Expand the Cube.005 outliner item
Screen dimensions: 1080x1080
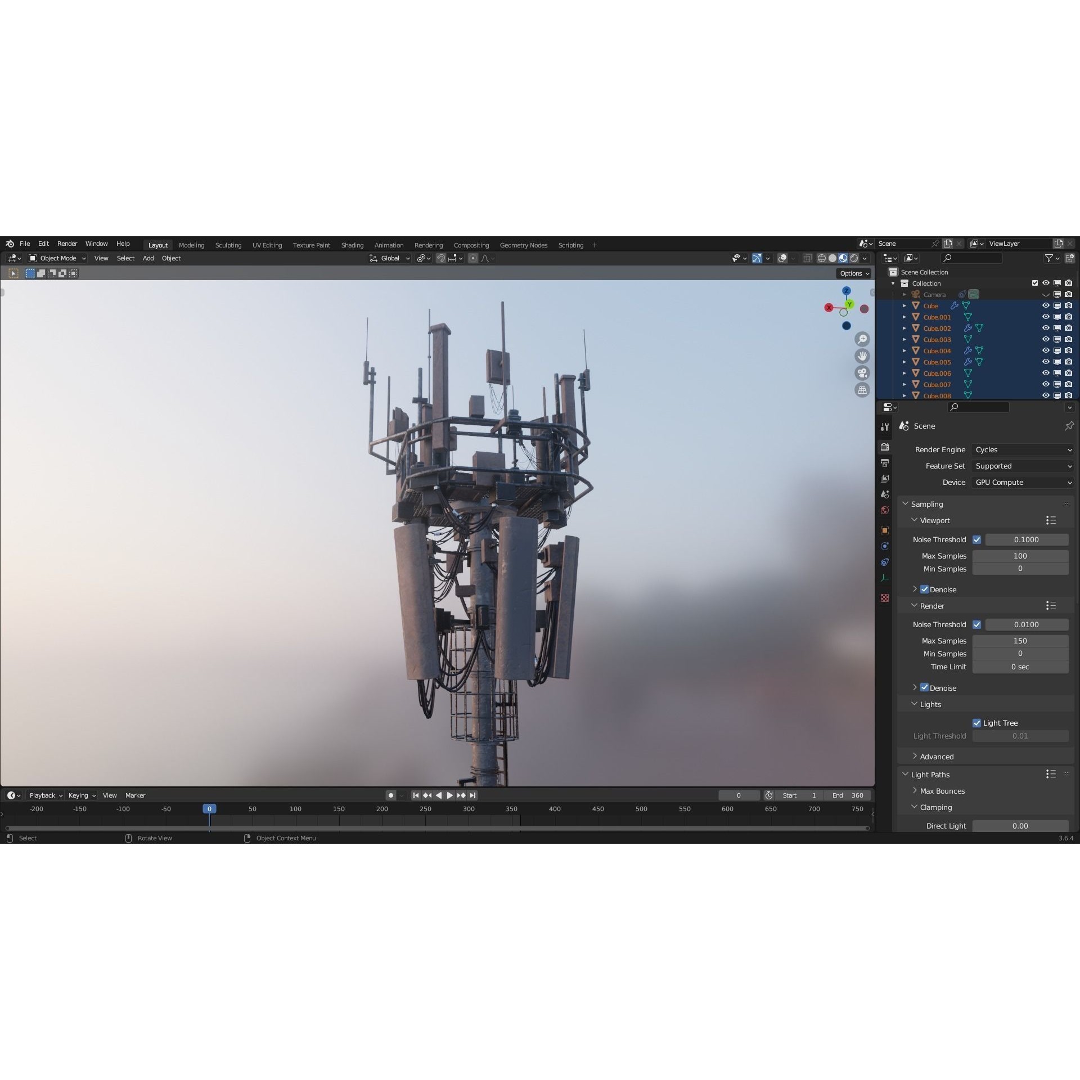coord(904,362)
